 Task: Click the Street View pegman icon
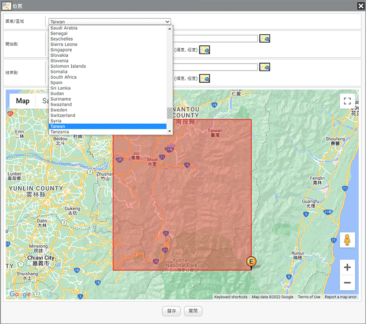coord(347,240)
